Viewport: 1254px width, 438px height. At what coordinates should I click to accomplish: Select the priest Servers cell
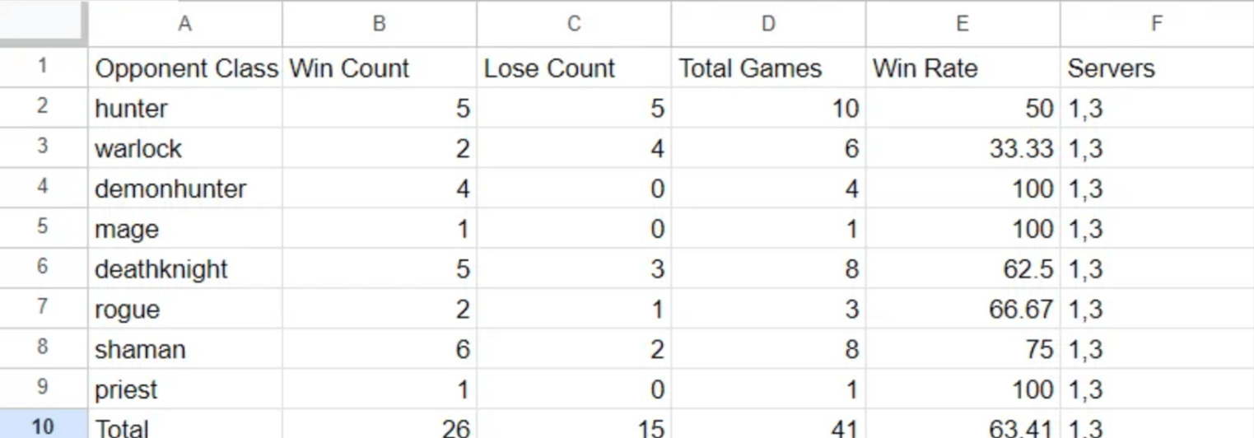coord(1156,389)
